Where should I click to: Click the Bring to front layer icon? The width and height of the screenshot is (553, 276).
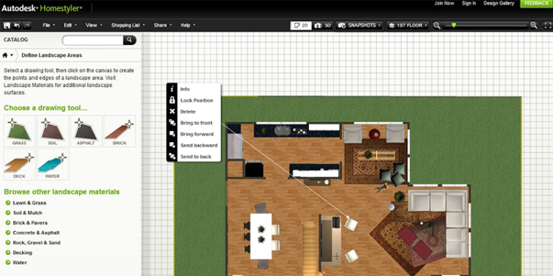click(172, 123)
